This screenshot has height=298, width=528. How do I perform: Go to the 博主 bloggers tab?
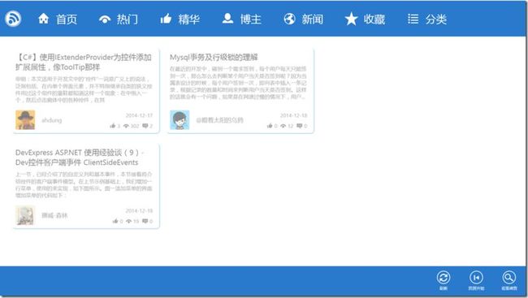coord(242,19)
